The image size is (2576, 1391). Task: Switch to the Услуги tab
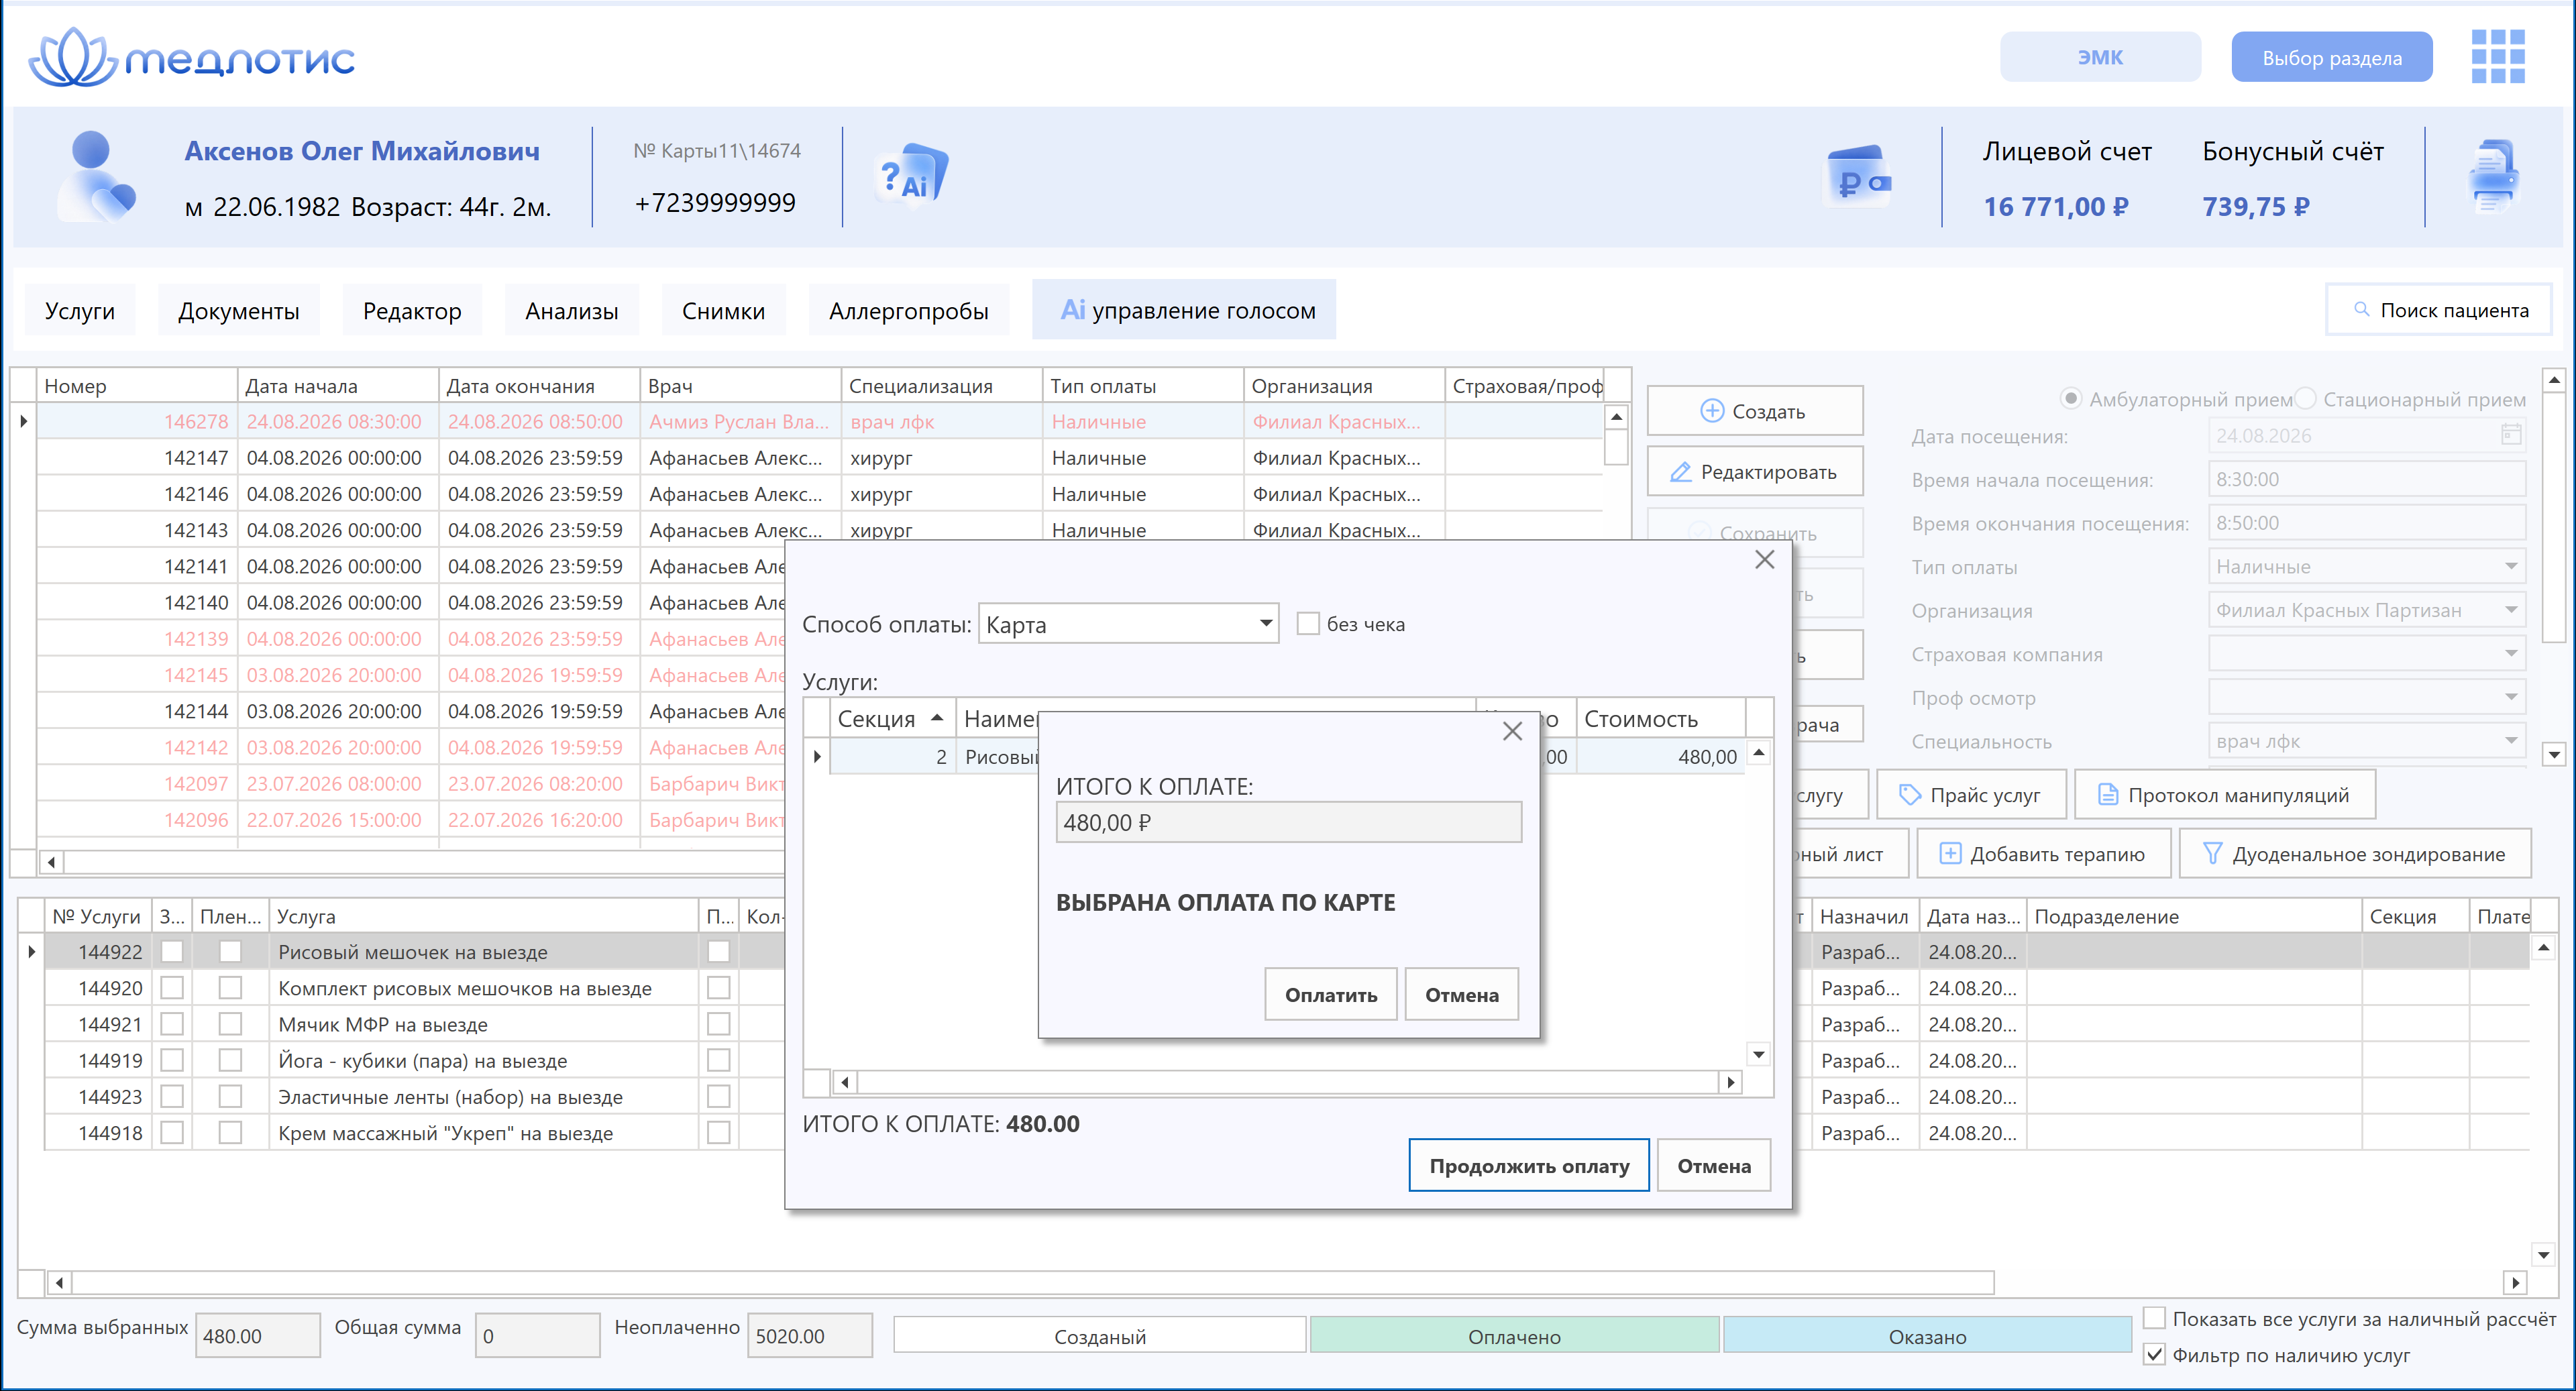tap(80, 311)
